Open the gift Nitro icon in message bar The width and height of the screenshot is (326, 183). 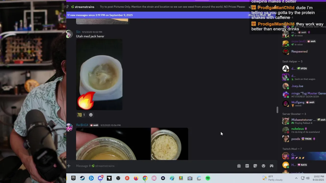click(x=239, y=166)
